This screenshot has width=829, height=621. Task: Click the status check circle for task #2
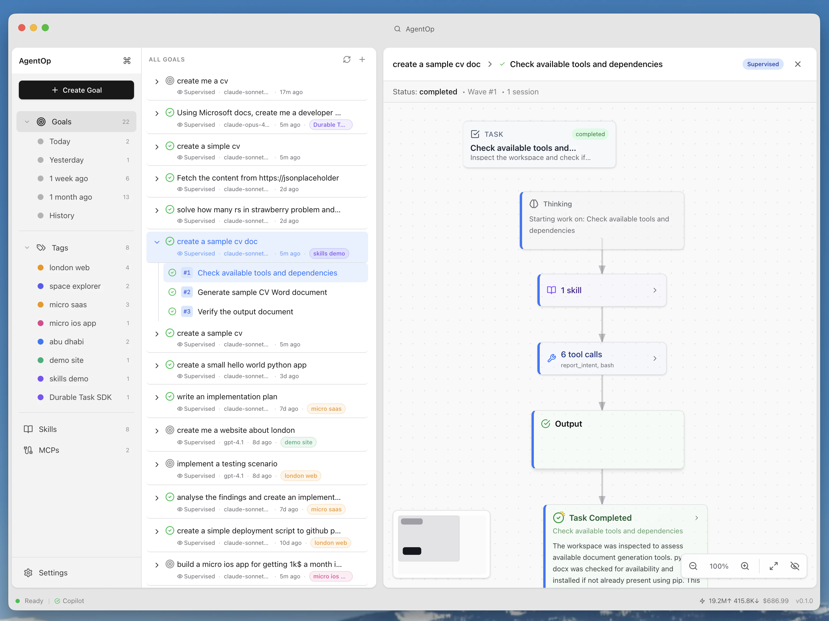coord(172,292)
